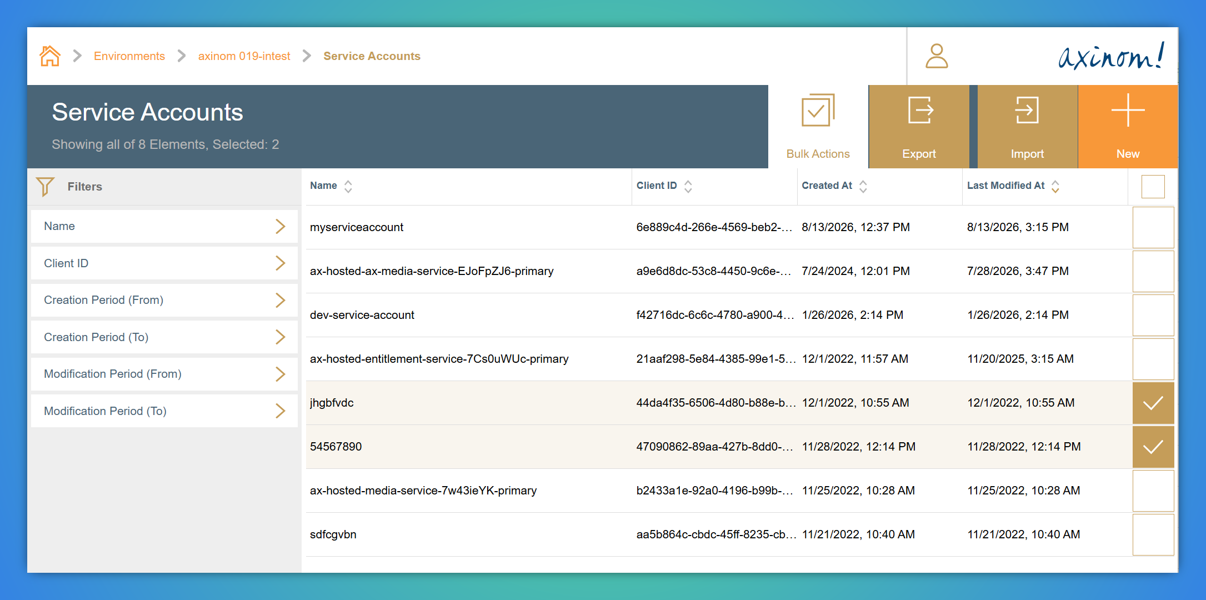
Task: Click client ID starting 44da4f35
Action: point(716,403)
